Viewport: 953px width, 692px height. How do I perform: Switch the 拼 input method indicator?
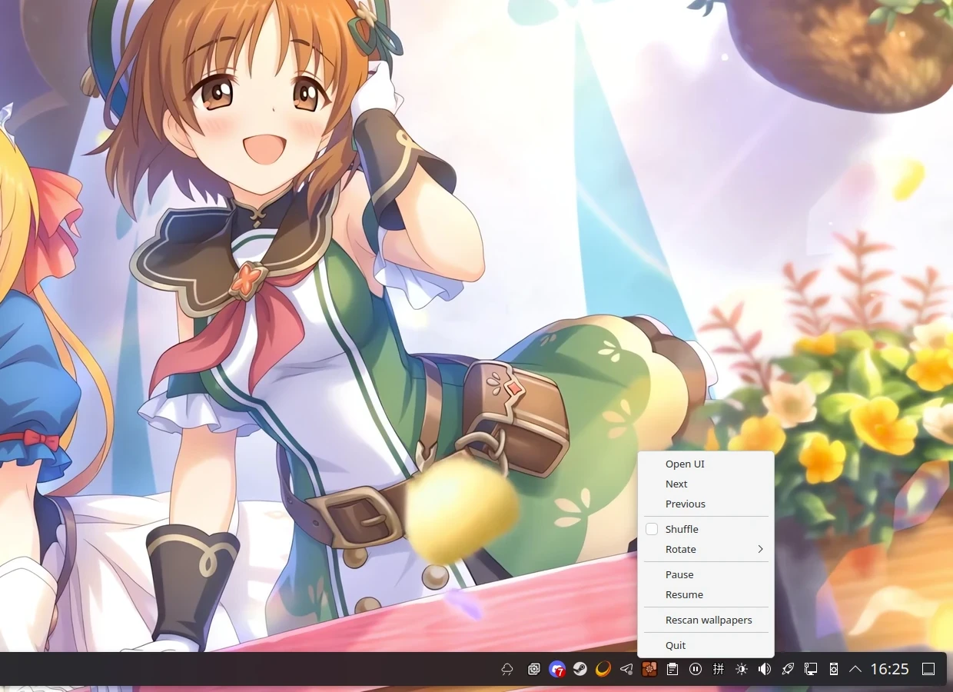pyautogui.click(x=719, y=670)
